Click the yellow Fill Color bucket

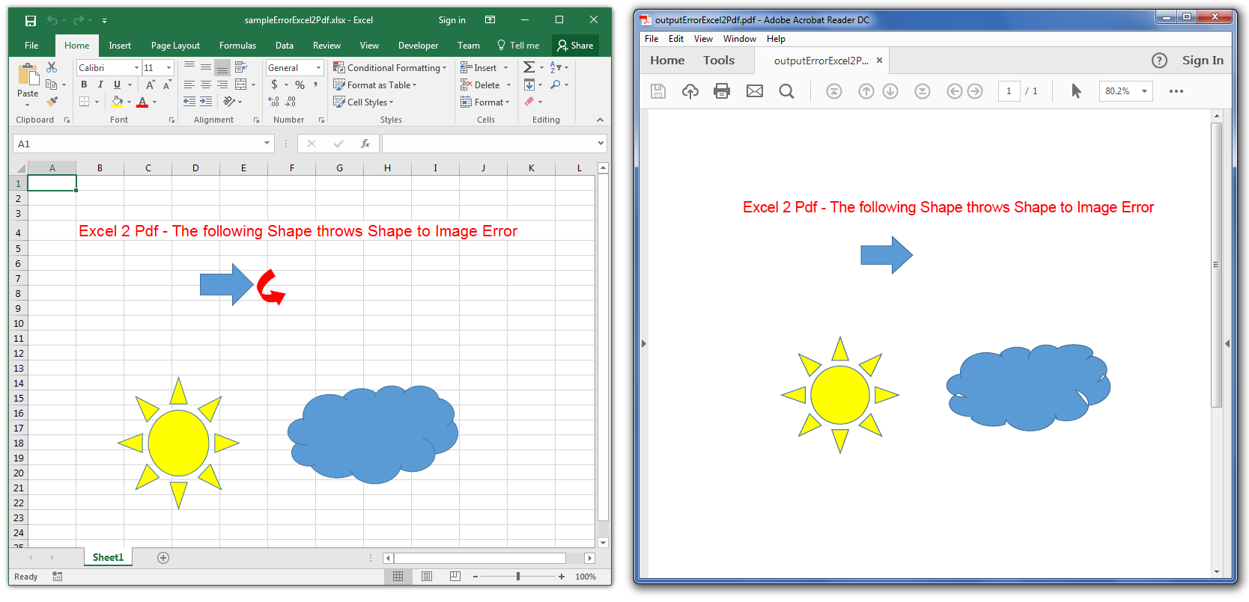(117, 102)
